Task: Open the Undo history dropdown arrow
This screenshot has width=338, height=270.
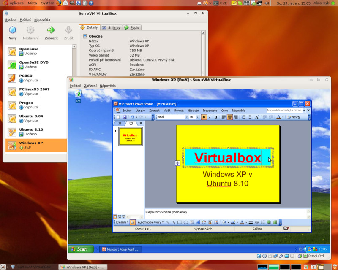Action: pyautogui.click(x=136, y=117)
